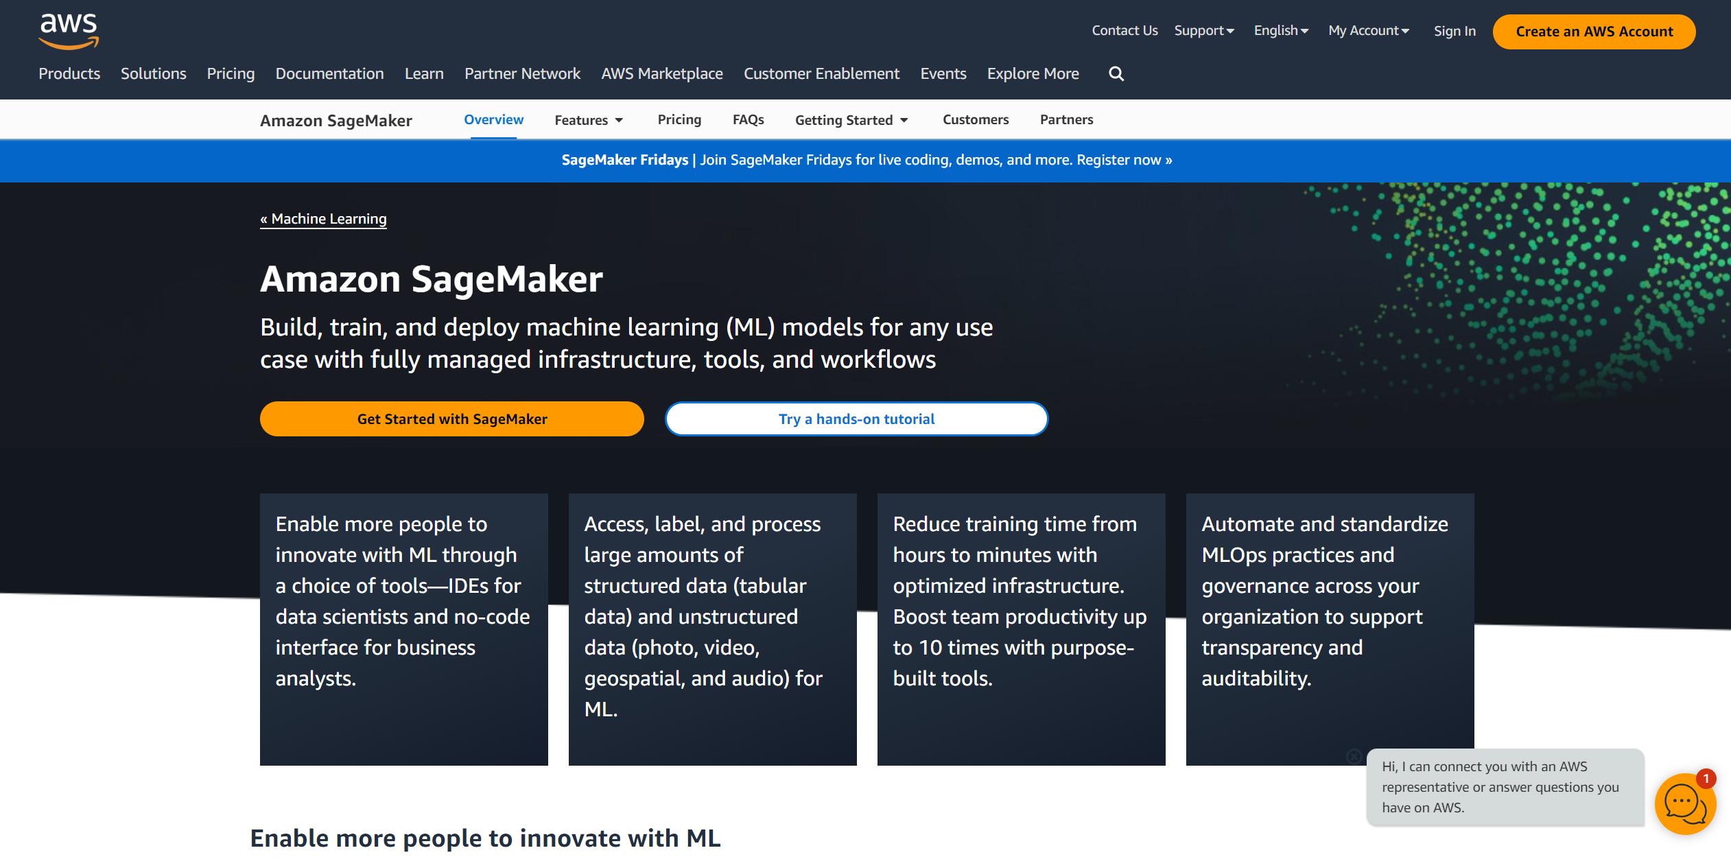Select the Overview tab in SageMaker
The width and height of the screenshot is (1731, 859).
click(493, 119)
